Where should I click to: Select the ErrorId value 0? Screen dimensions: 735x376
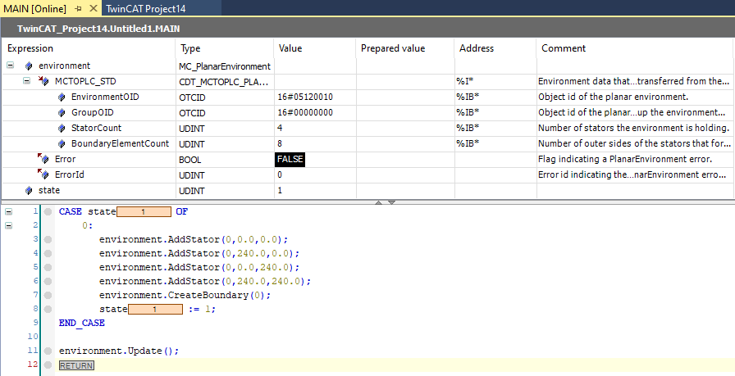click(x=280, y=174)
